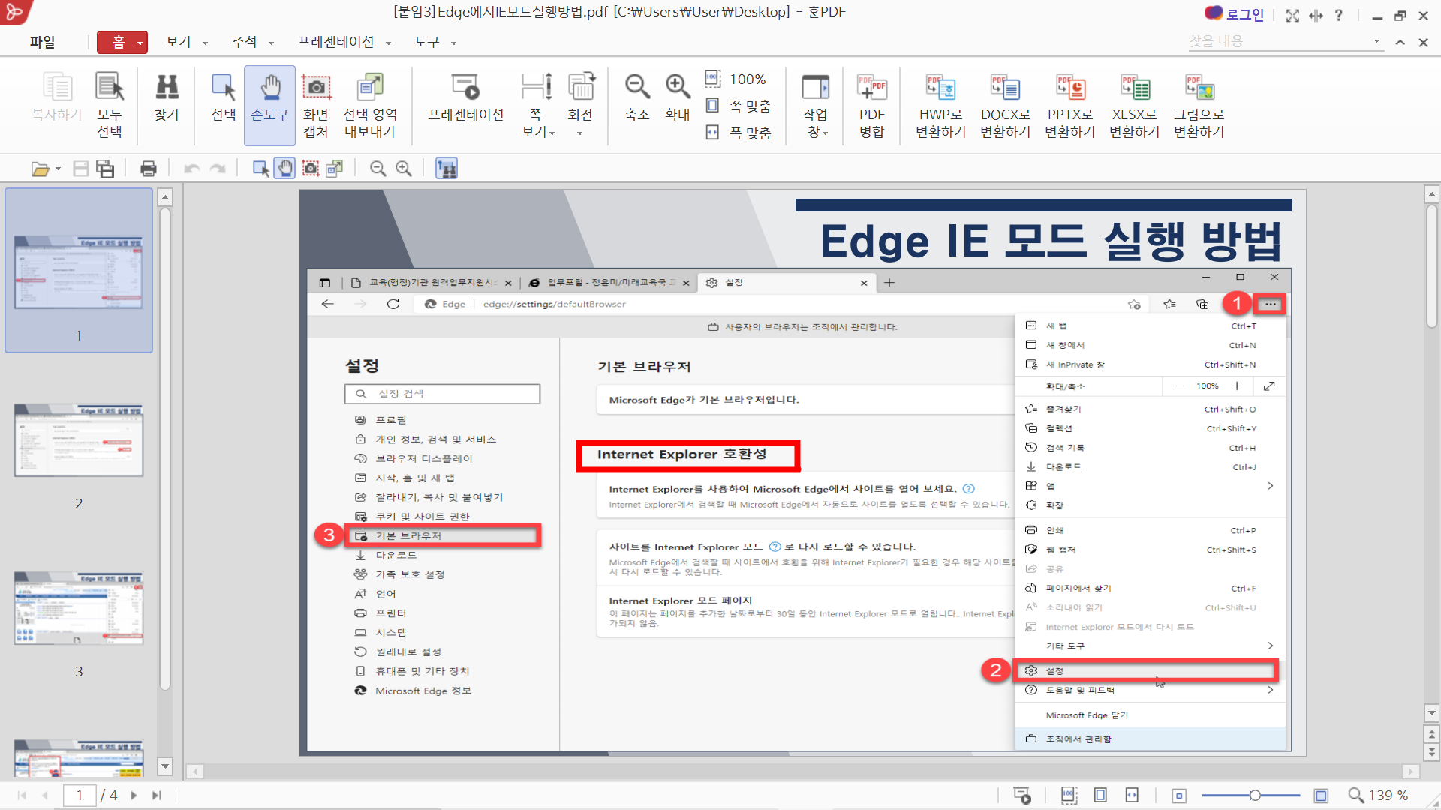Open the 프레젠테이션 menu
1441x810 pixels.
tap(336, 42)
